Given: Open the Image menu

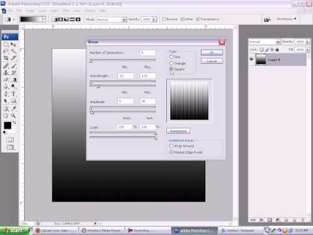Looking at the screenshot, I should click(x=30, y=10).
